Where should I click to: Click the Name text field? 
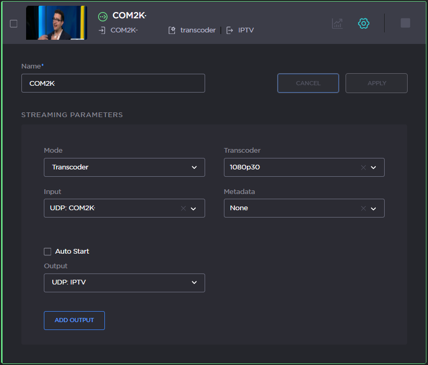113,83
